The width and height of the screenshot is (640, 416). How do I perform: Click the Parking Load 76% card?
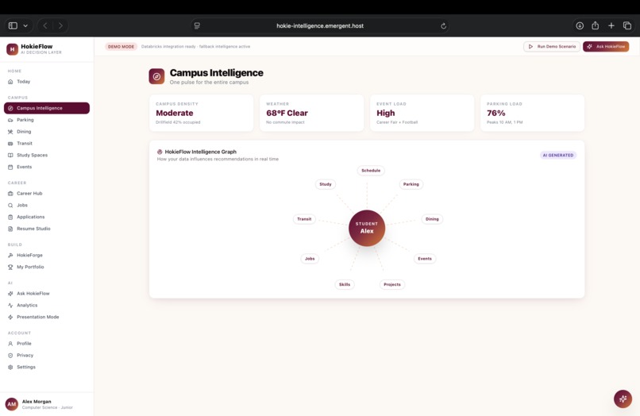click(532, 113)
